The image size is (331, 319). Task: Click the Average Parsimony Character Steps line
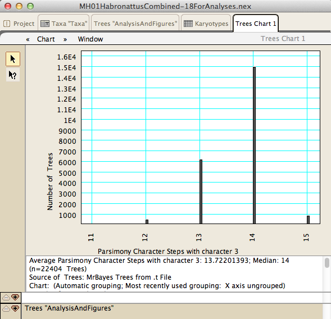[159, 261]
